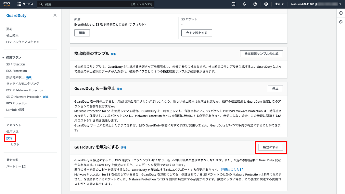Open EC2 の Malware Protection

coord(25,90)
